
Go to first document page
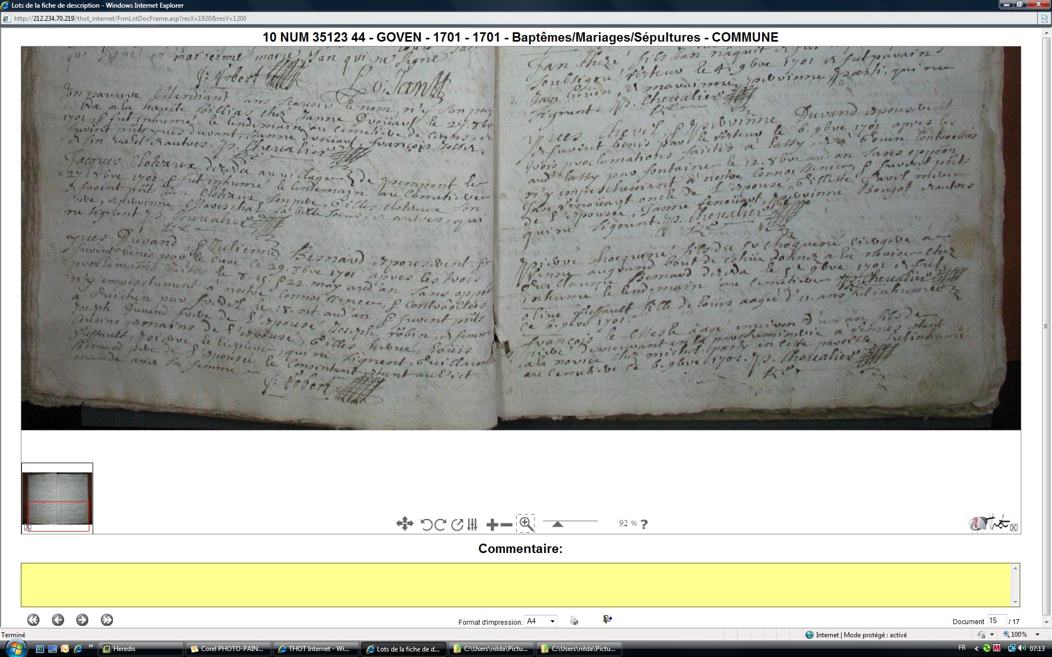(x=33, y=620)
